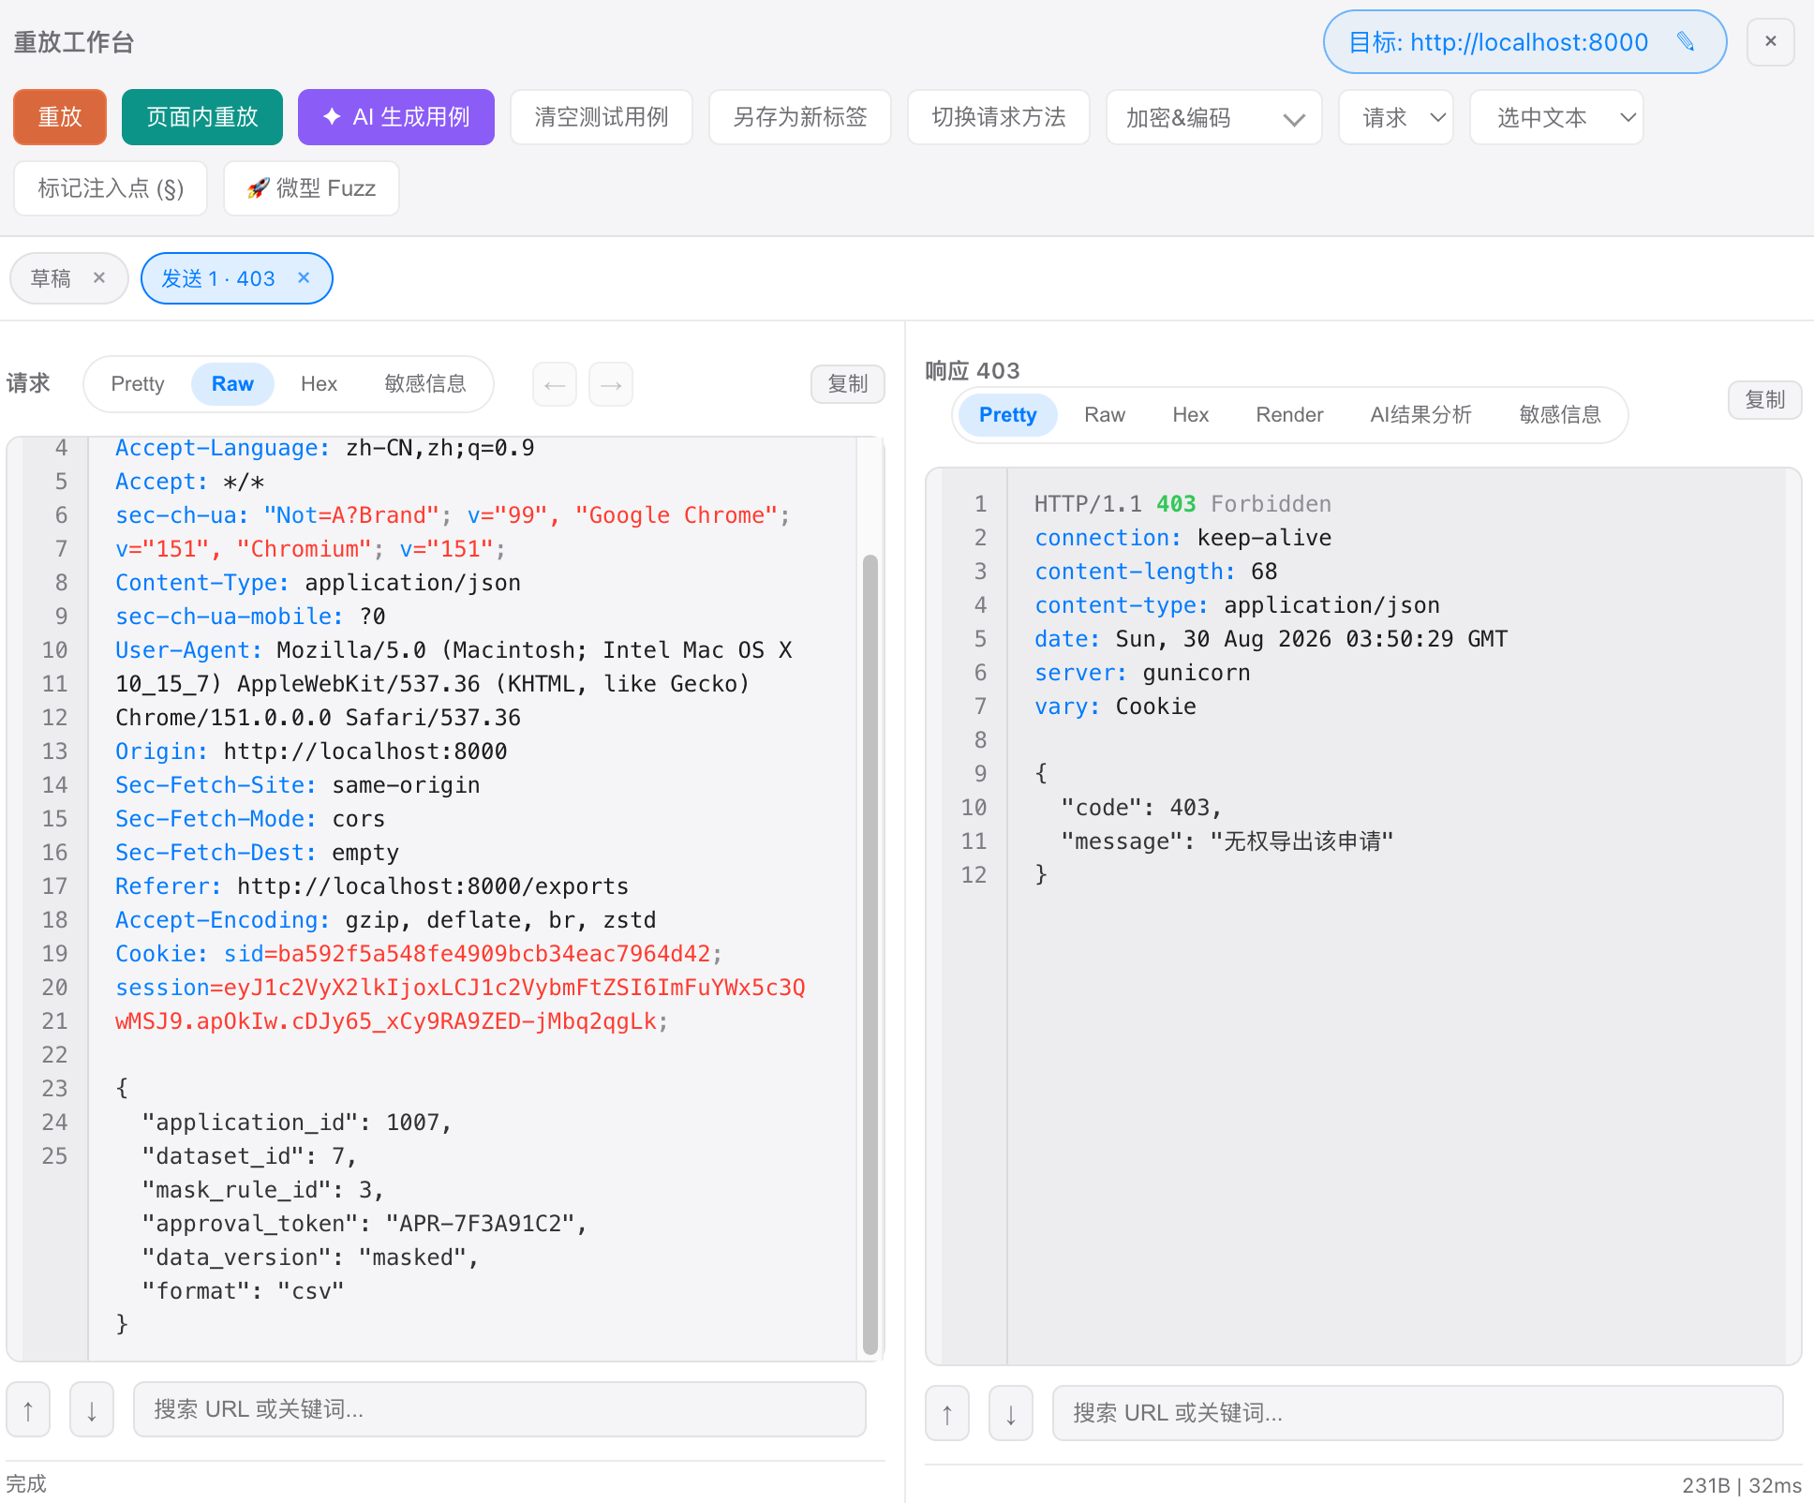Switch to the 草稿 tab
This screenshot has height=1503, width=1814.
point(51,278)
